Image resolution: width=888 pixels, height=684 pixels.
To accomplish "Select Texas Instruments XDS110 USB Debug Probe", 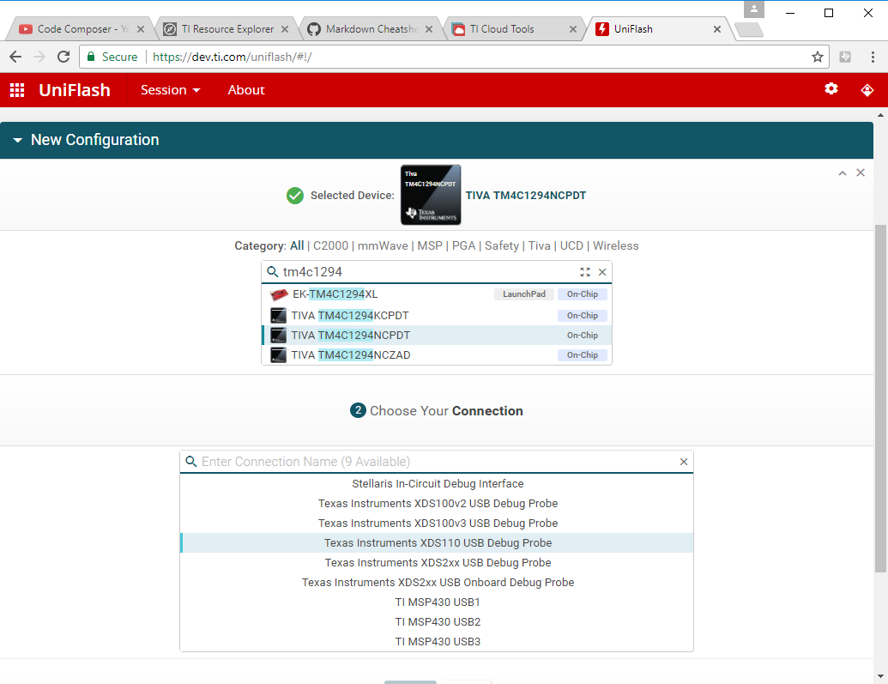I will pos(437,543).
